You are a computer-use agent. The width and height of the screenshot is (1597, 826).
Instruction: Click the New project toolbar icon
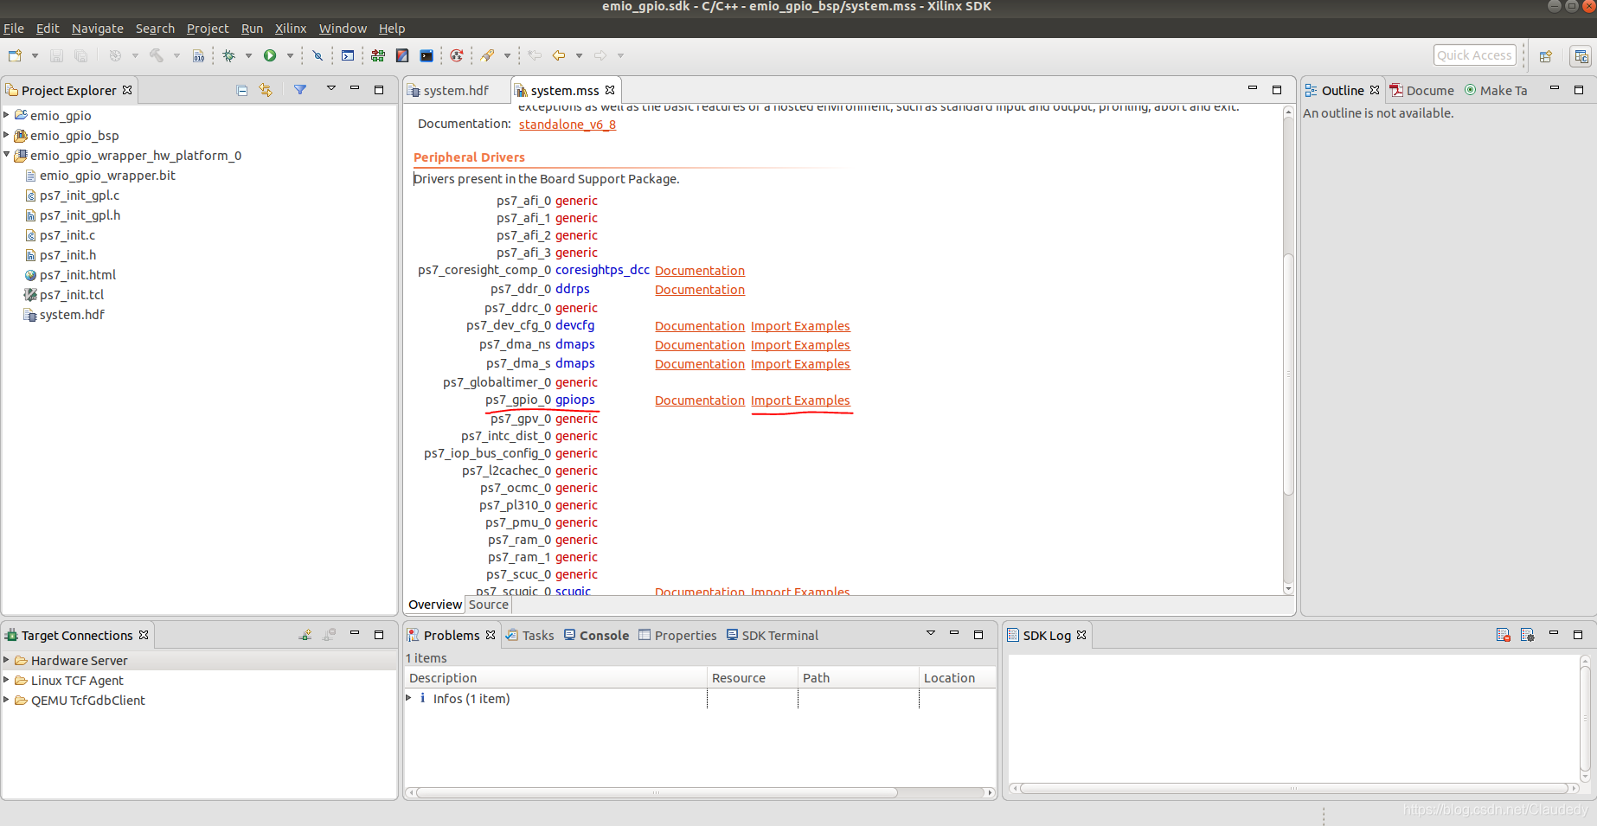(15, 55)
